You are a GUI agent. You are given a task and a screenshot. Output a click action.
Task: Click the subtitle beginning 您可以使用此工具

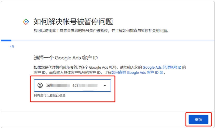[x=101, y=30]
